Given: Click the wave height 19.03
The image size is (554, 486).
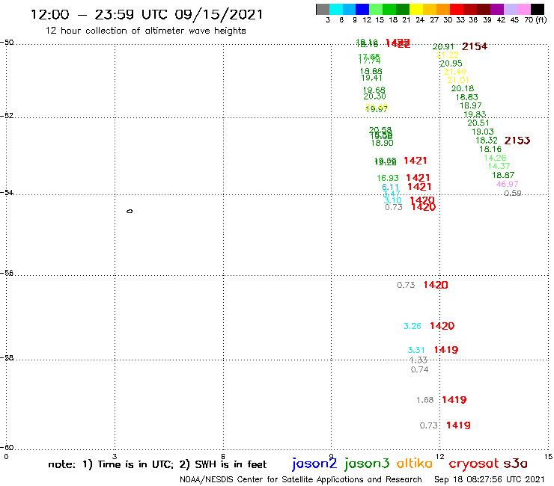Looking at the screenshot, I should click(483, 132).
